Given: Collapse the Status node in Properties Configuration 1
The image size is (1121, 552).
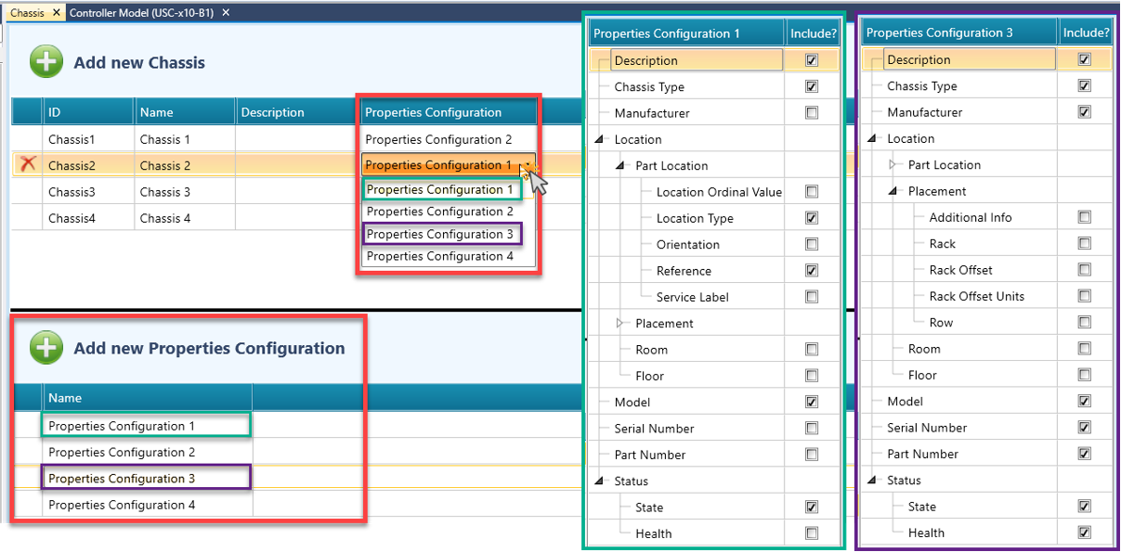Looking at the screenshot, I should click(601, 481).
